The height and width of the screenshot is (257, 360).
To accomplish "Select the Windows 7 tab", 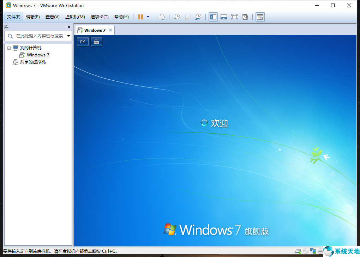I will [94, 30].
